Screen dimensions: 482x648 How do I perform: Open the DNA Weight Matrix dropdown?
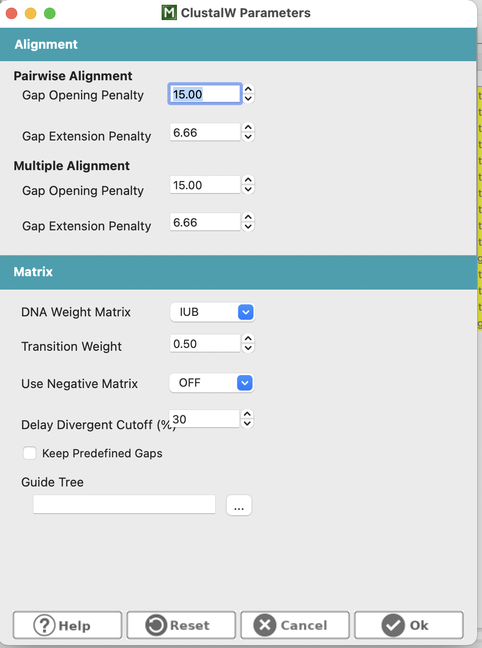pyautogui.click(x=212, y=312)
